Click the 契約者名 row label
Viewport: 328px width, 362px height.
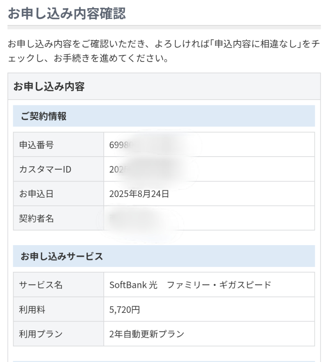coord(36,218)
